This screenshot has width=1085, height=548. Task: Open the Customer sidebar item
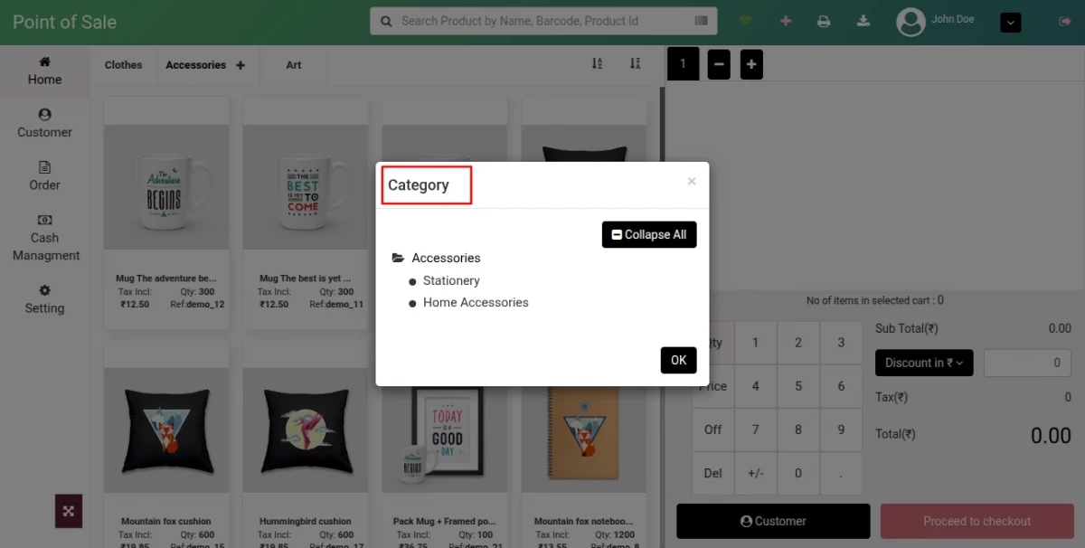[x=44, y=123]
